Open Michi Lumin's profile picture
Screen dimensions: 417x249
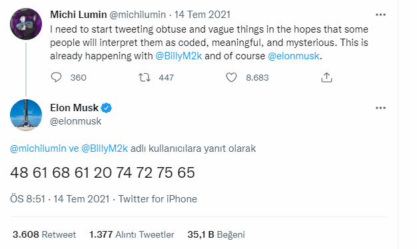[26, 24]
